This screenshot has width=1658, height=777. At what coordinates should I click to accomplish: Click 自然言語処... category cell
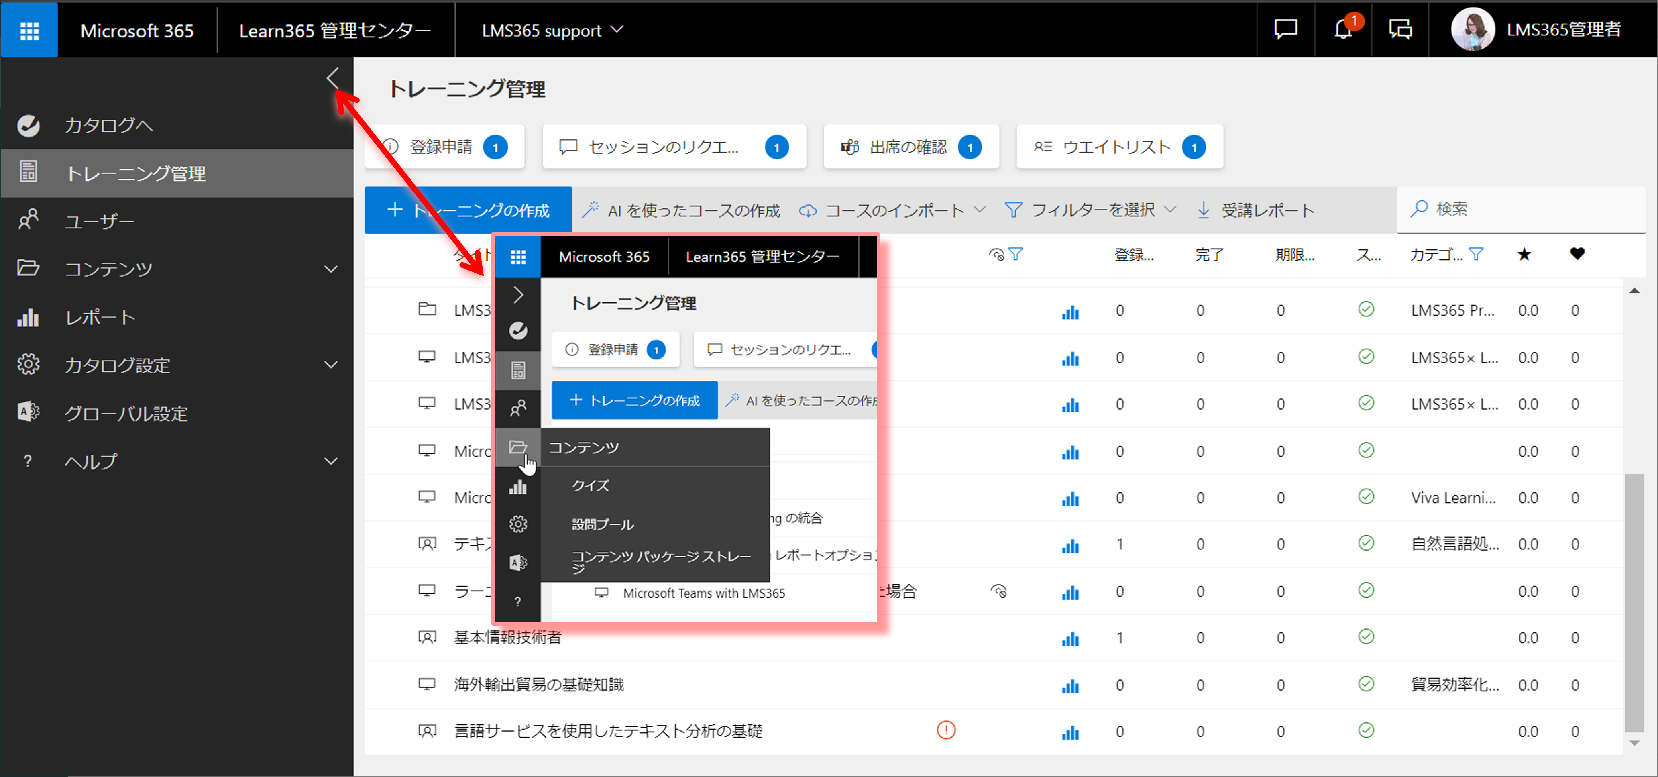click(x=1454, y=544)
